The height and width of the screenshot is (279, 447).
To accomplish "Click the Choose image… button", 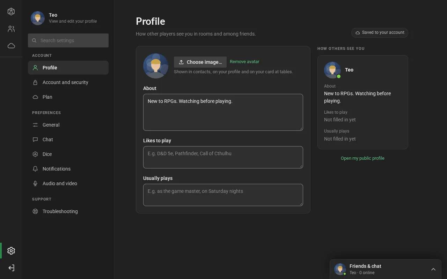I will pos(200,62).
